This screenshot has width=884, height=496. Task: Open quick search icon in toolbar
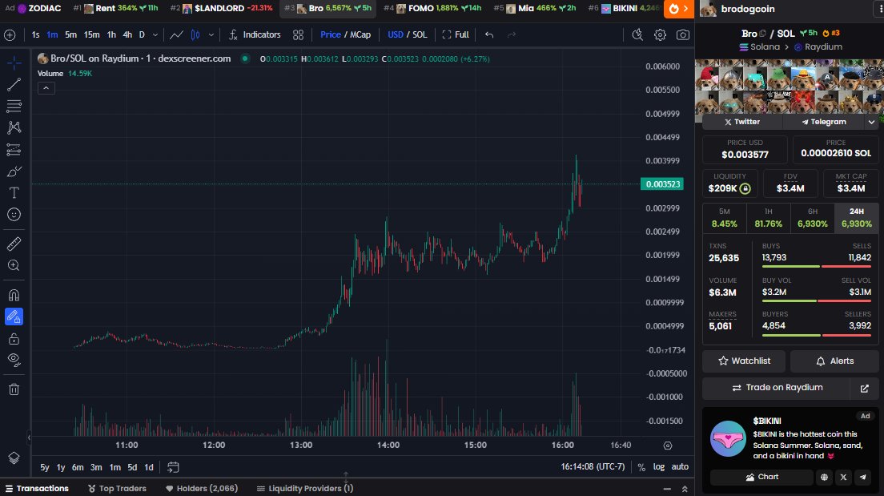(x=637, y=35)
